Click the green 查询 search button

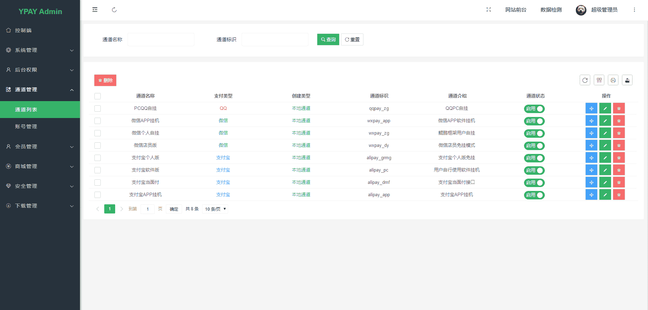(328, 39)
